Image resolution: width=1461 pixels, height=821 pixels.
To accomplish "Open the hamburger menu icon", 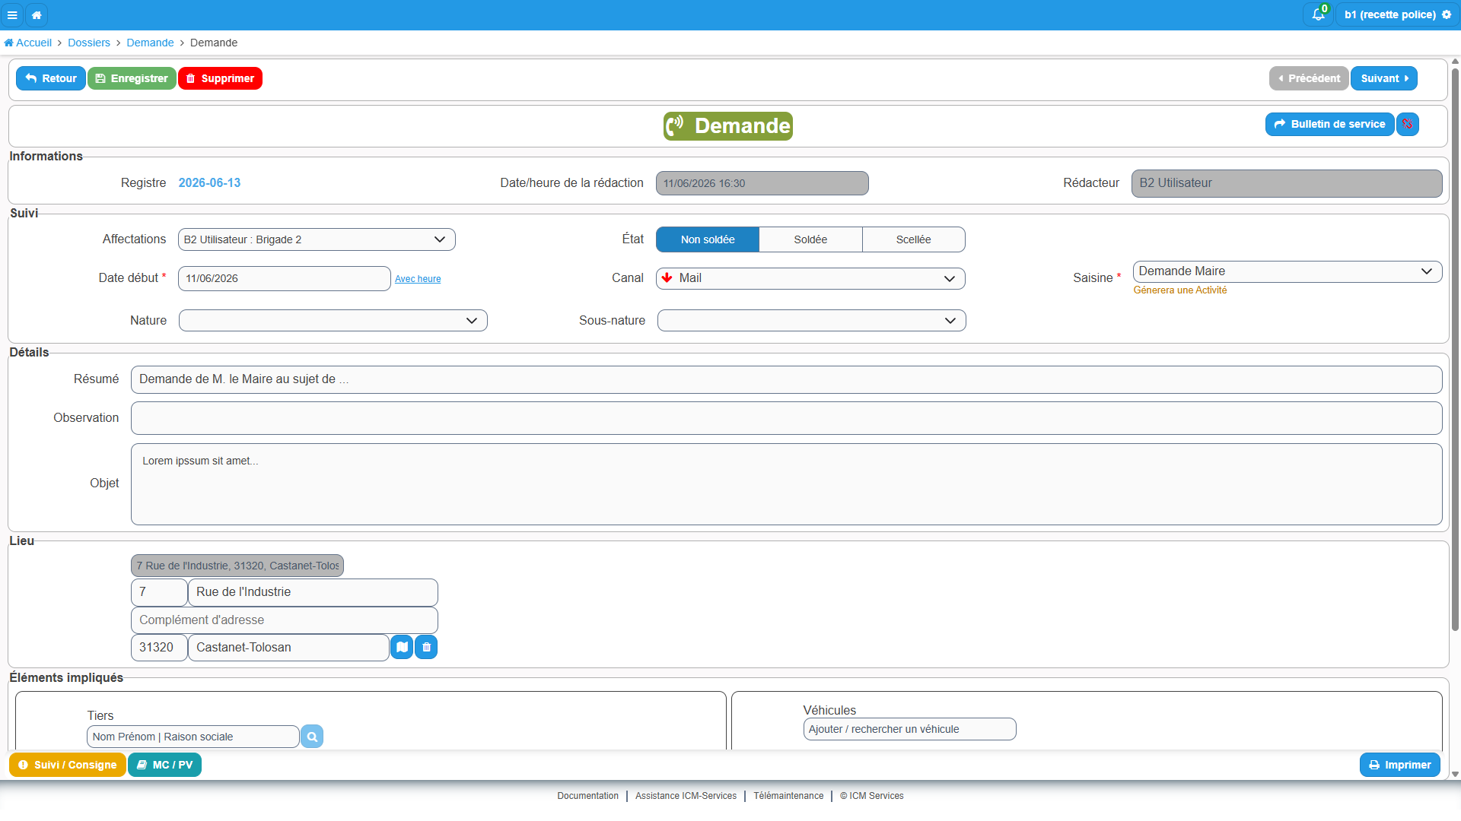I will [x=12, y=14].
